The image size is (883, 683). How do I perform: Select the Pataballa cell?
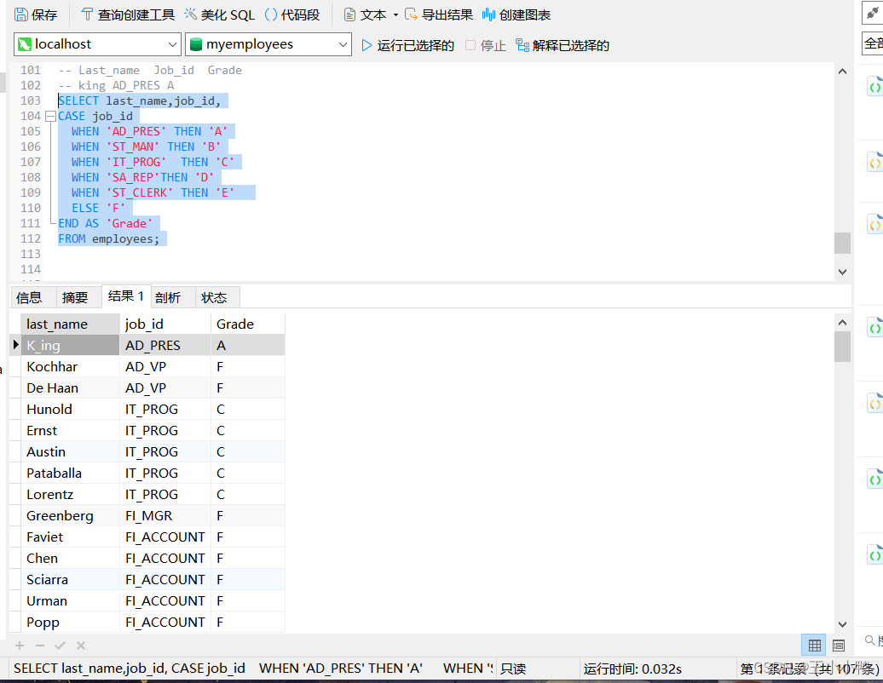(x=71, y=474)
